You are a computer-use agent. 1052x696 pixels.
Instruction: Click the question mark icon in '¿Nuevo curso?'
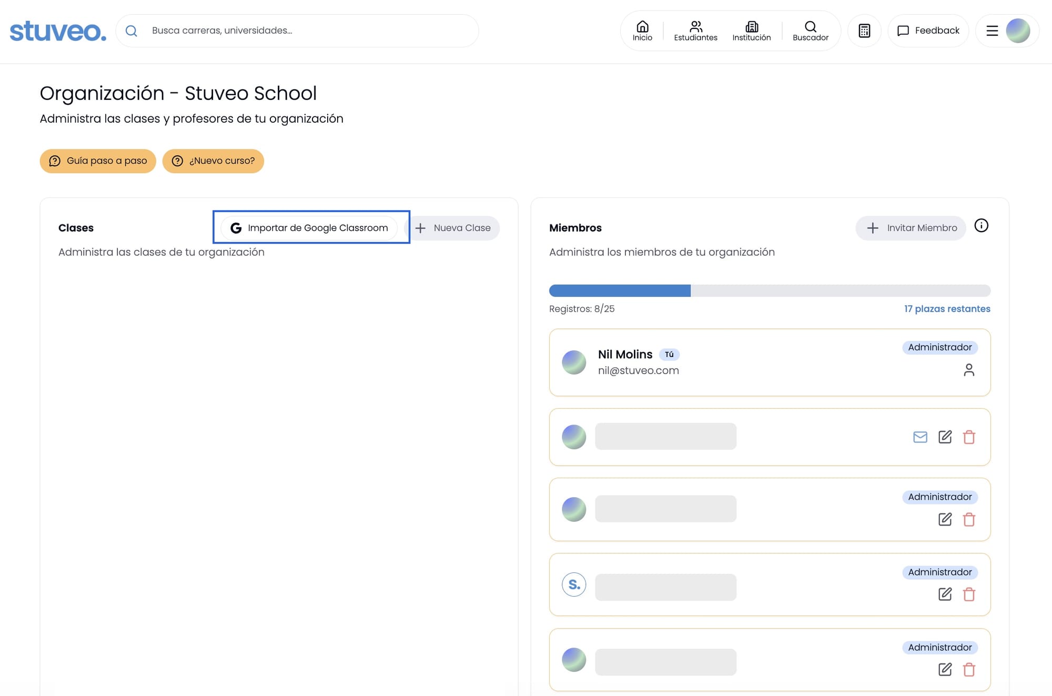pos(177,161)
